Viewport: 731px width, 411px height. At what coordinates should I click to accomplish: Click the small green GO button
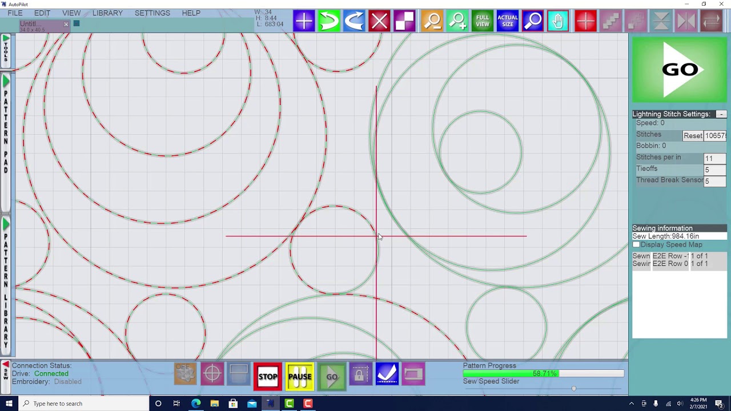pos(332,377)
